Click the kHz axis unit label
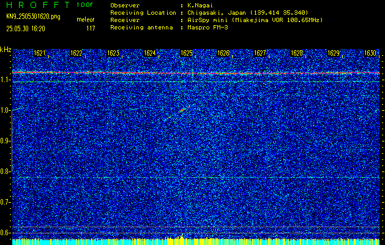Screen dimensions: 385x245 coord(6,50)
